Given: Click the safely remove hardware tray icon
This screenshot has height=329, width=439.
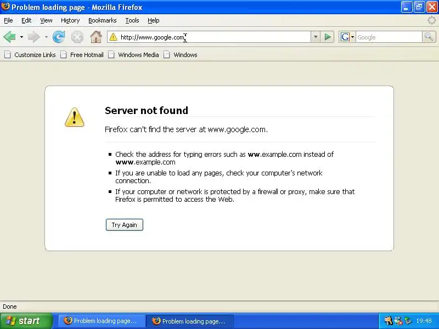Looking at the screenshot, I should (x=408, y=321).
